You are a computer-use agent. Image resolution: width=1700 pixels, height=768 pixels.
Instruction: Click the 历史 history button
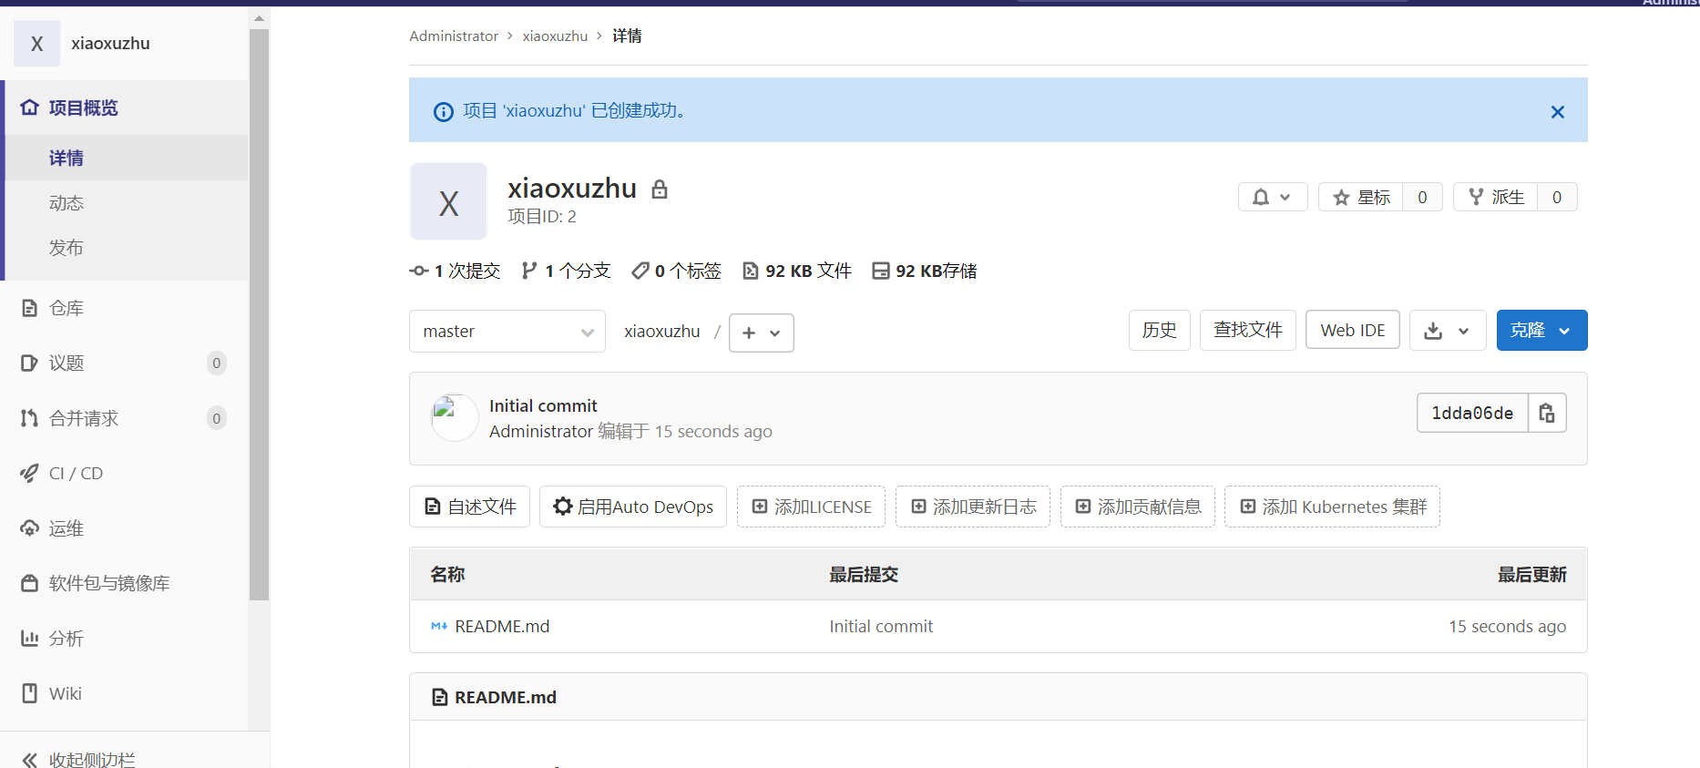pyautogui.click(x=1160, y=330)
